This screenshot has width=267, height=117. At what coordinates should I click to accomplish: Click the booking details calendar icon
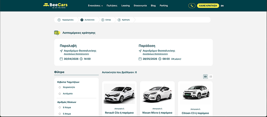(x=57, y=33)
